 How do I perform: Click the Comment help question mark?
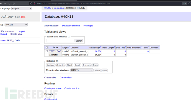click(159, 47)
